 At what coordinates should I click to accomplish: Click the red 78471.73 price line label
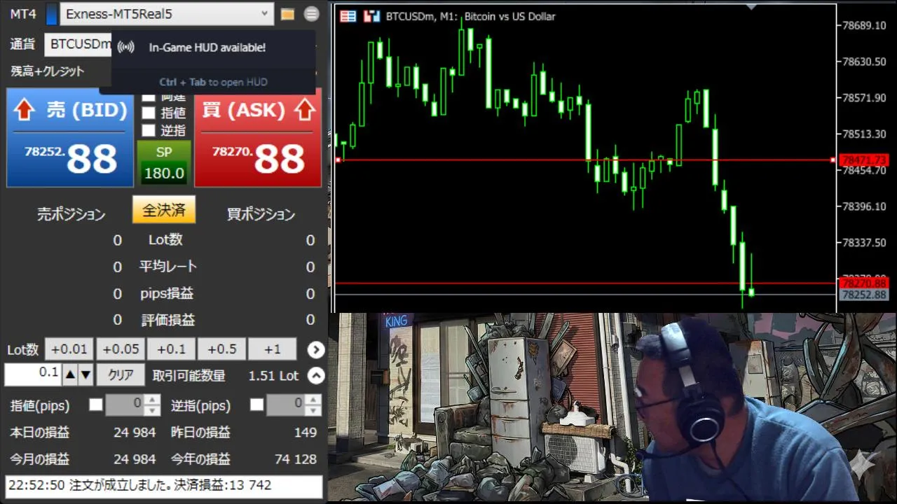pos(864,160)
